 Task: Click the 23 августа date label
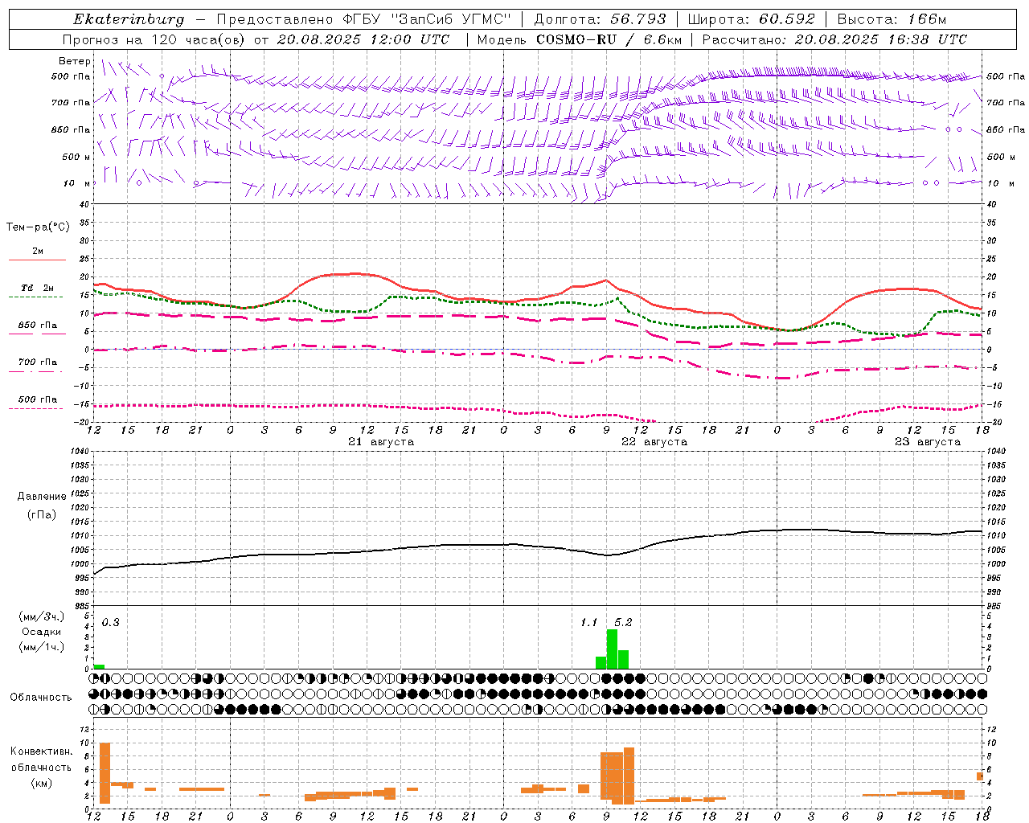pos(928,442)
